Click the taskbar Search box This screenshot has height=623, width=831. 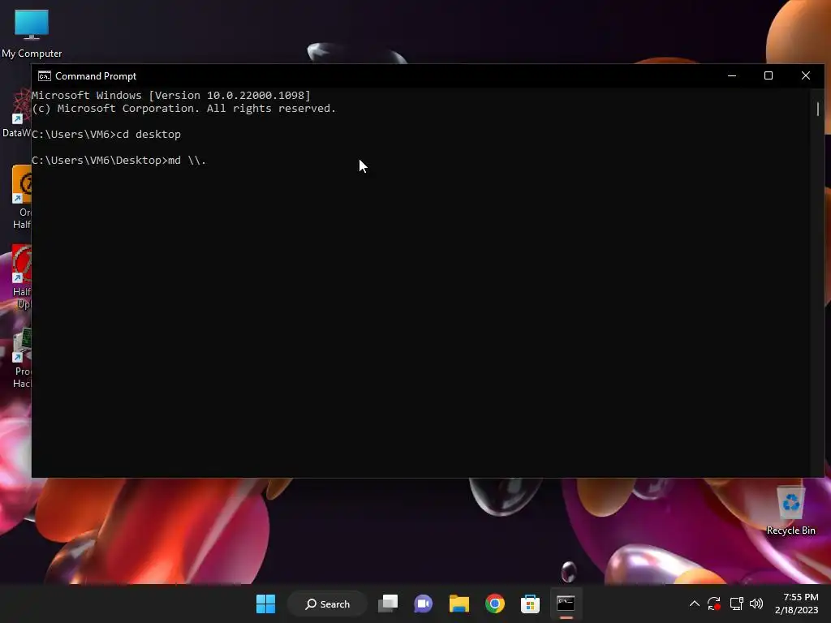(327, 604)
